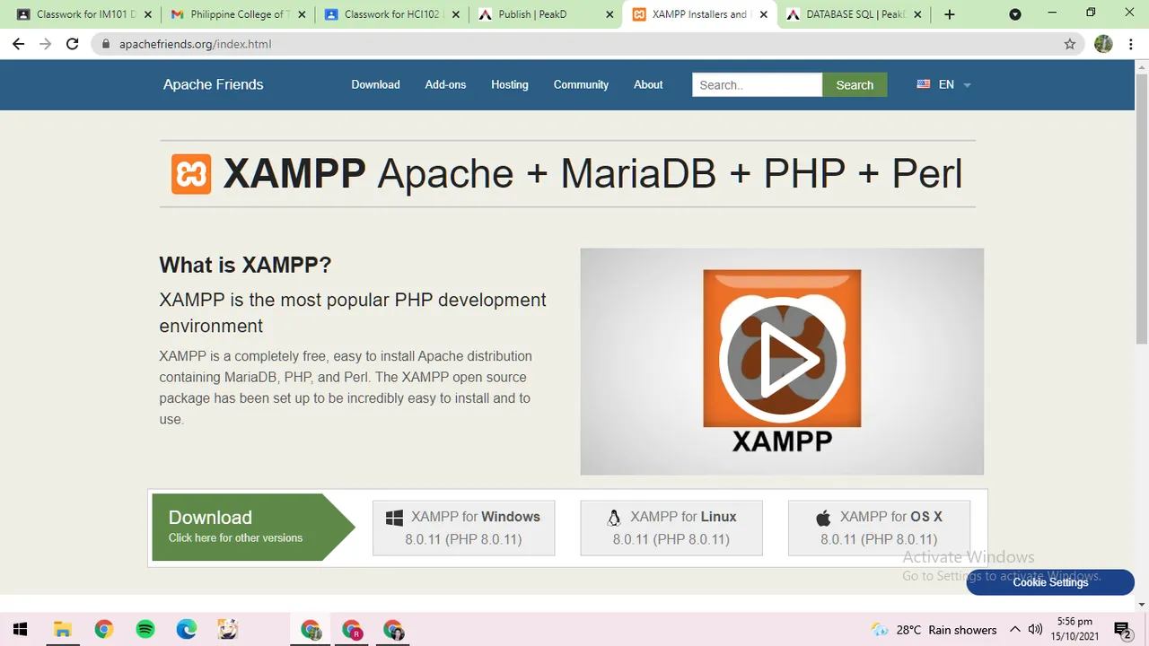Open the About menu
The image size is (1149, 646).
(648, 84)
